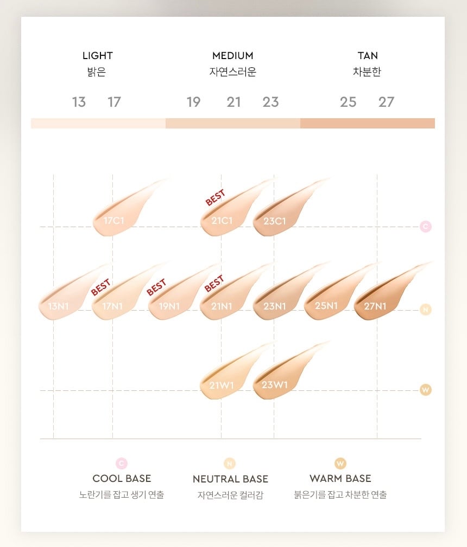Click the N marker at the neutral row's end
467x547 pixels.
tap(426, 310)
